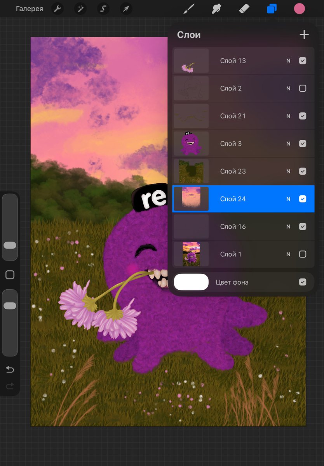Open blend mode N for Слой 2
This screenshot has height=466, width=324.
point(288,89)
